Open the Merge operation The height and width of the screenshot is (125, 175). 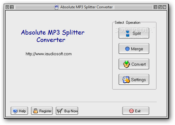(x=134, y=49)
